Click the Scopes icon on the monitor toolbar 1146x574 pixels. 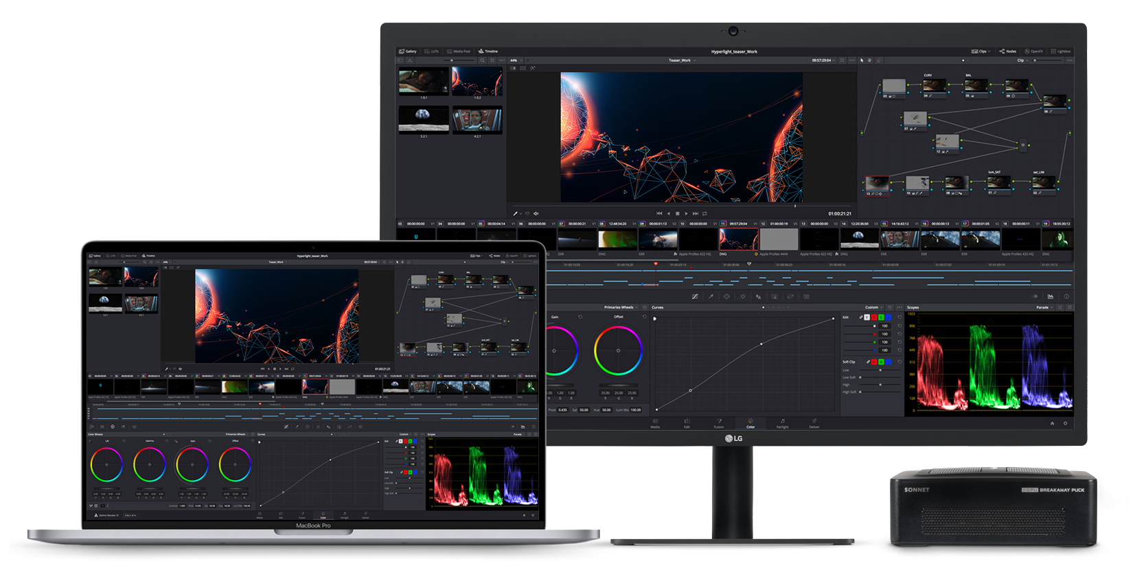[1051, 296]
